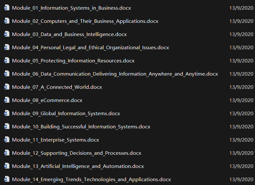Screen dimensions: 255x185
Task: Select file name Module_12_Supporting_Decisions_and_Processes.docx
Action: [77, 153]
